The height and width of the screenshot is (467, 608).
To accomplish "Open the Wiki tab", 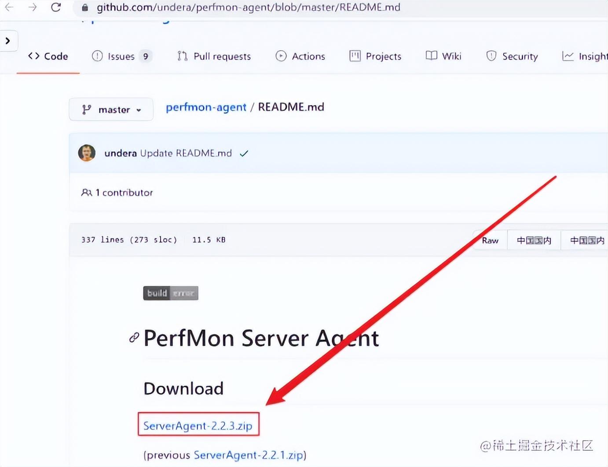I will [443, 56].
